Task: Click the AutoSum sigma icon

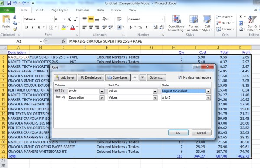Action: pyautogui.click(x=240, y=17)
